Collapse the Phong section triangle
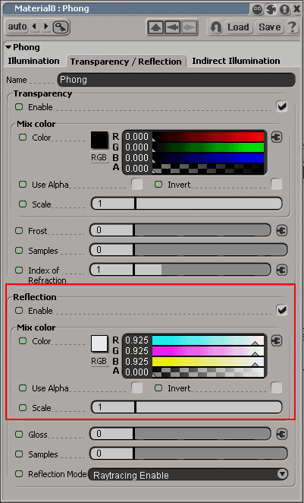 coord(8,47)
